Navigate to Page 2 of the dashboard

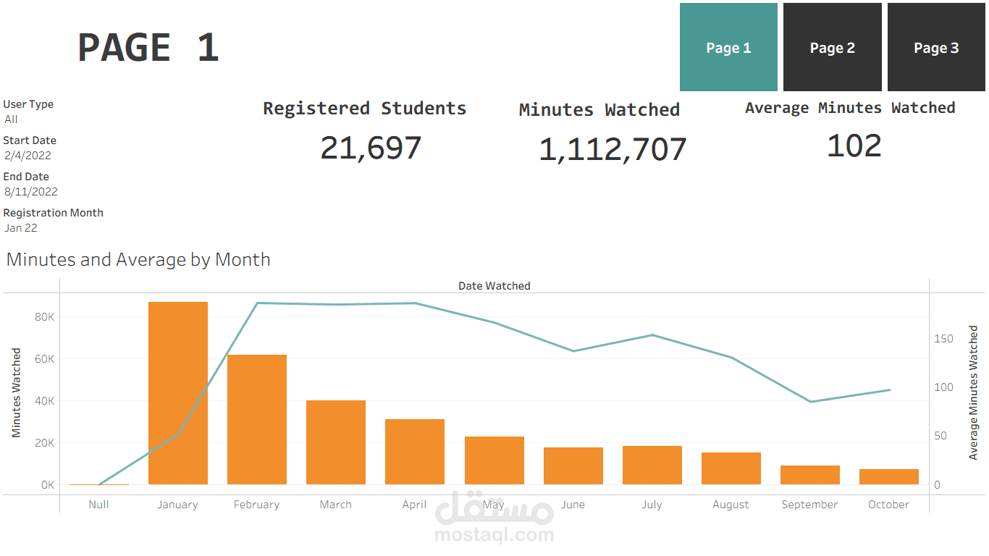pyautogui.click(x=832, y=46)
